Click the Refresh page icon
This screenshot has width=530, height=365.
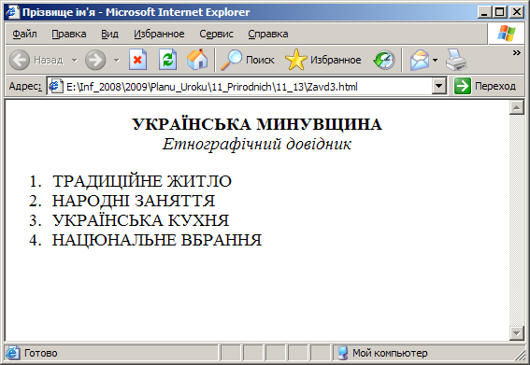point(168,60)
